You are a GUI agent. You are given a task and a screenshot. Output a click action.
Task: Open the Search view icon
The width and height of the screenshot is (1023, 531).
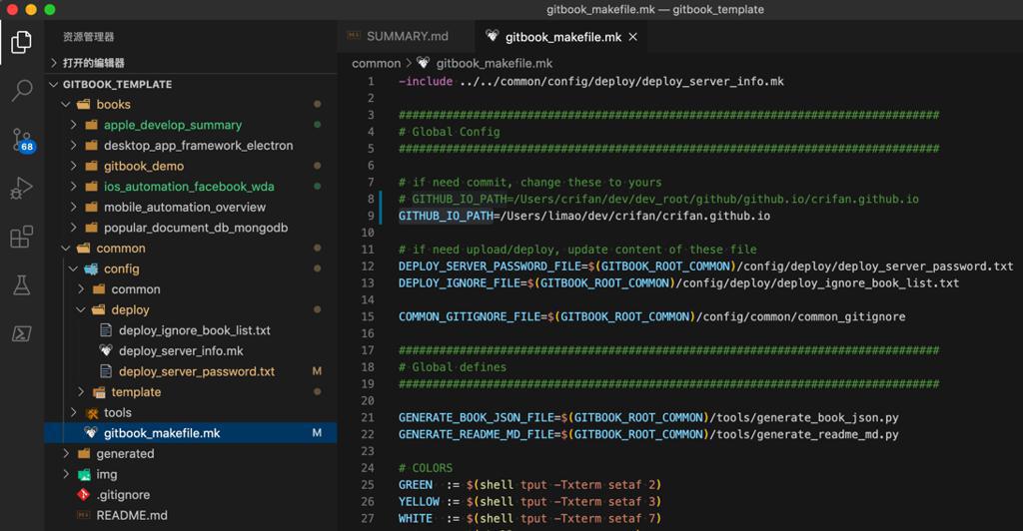[x=21, y=92]
